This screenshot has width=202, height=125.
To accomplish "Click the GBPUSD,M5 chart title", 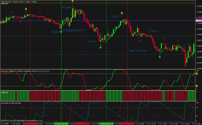I will click(x=19, y=2).
